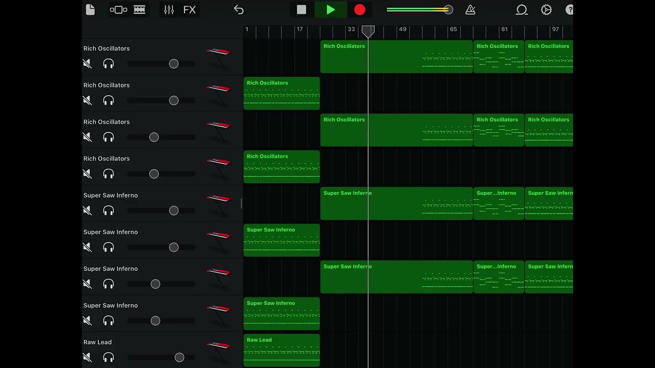Open the instrument browser button

(x=119, y=10)
